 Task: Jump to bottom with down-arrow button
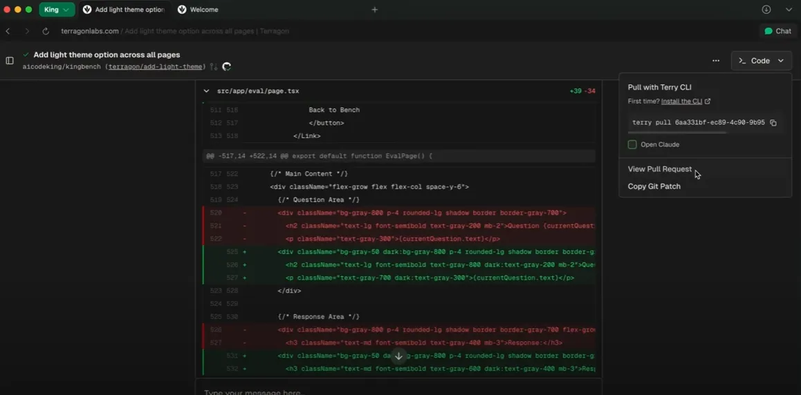(x=399, y=356)
